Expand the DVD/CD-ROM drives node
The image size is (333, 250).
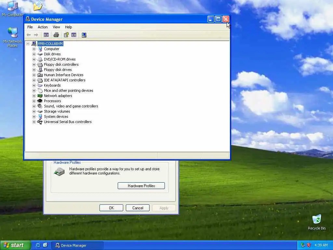(x=34, y=59)
